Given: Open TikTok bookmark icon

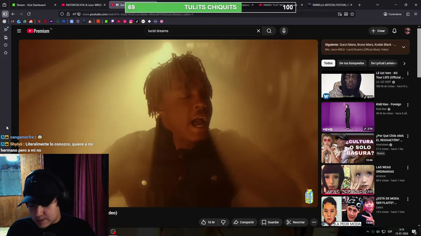Looking at the screenshot, I should [x=137, y=21].
